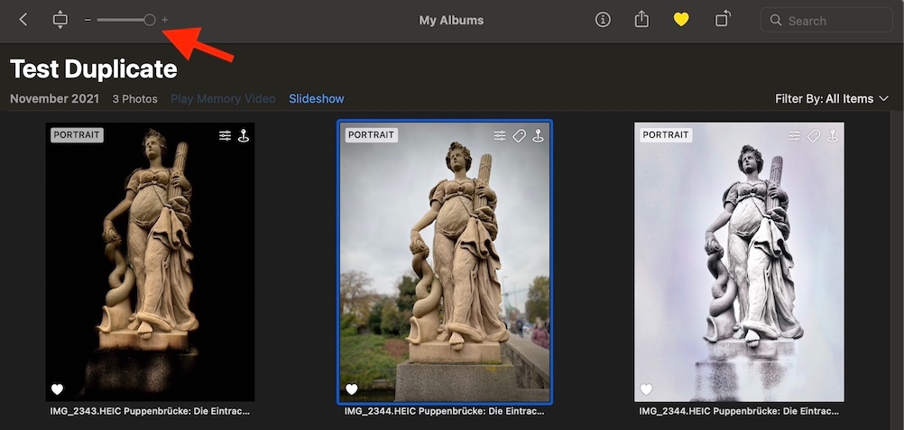Rotate the photo with the rotate icon
Image resolution: width=904 pixels, height=430 pixels.
point(722,19)
